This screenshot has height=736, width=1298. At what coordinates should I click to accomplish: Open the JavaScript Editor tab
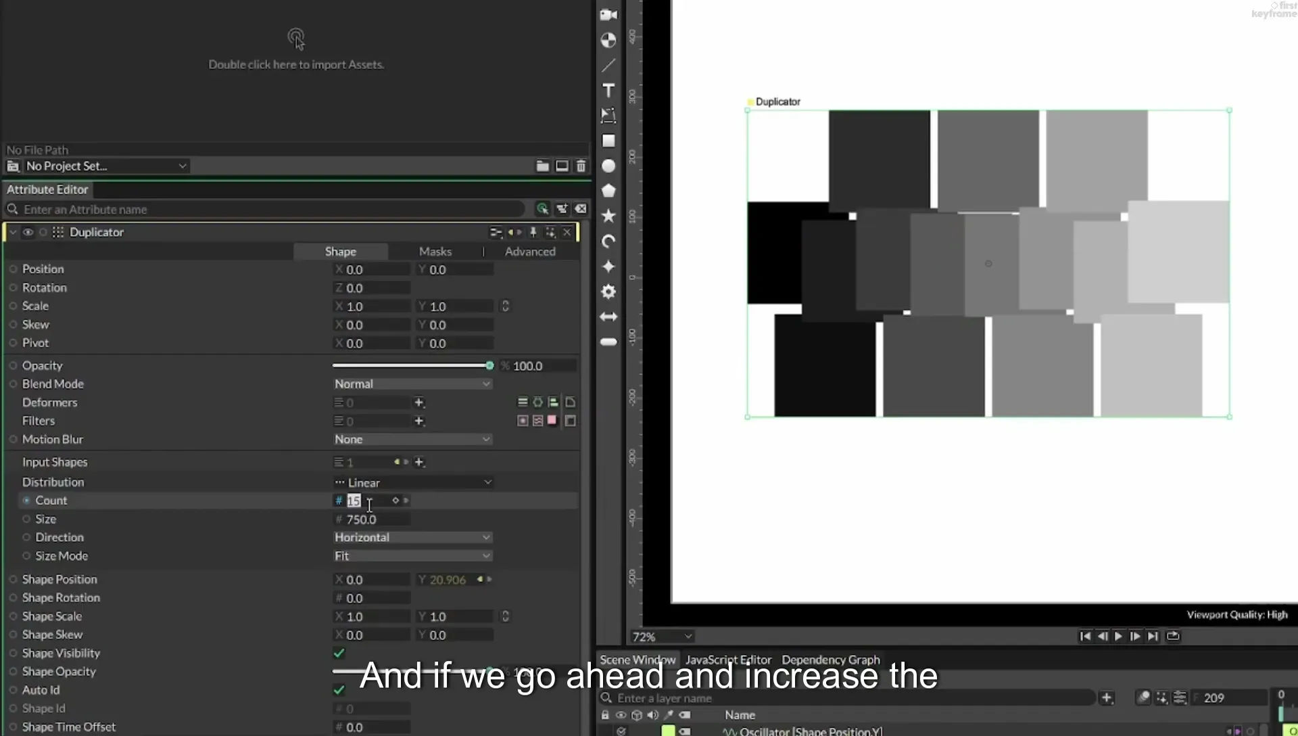(x=728, y=660)
